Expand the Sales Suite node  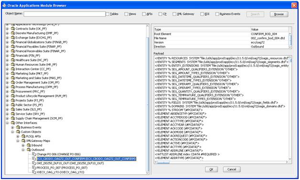tap(7, 109)
